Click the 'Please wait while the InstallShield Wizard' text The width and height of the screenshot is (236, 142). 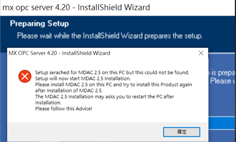point(110,36)
